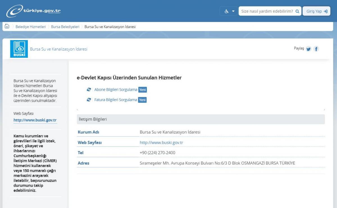Open Web Sayfası link in contact table
This screenshot has height=208, width=337.
click(161, 143)
